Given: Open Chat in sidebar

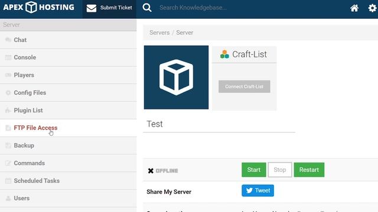Looking at the screenshot, I should tap(69, 40).
